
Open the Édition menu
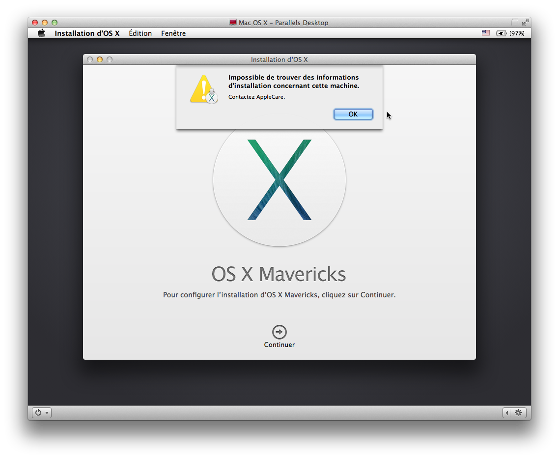pos(140,33)
